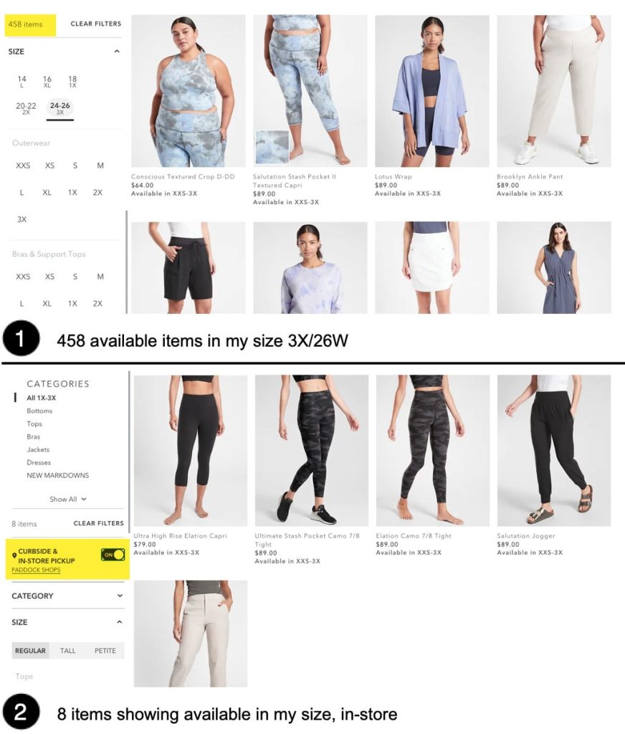Viewport: 625px width, 734px height.
Task: Open the NEW MARKDOWNS category
Action: [x=57, y=475]
